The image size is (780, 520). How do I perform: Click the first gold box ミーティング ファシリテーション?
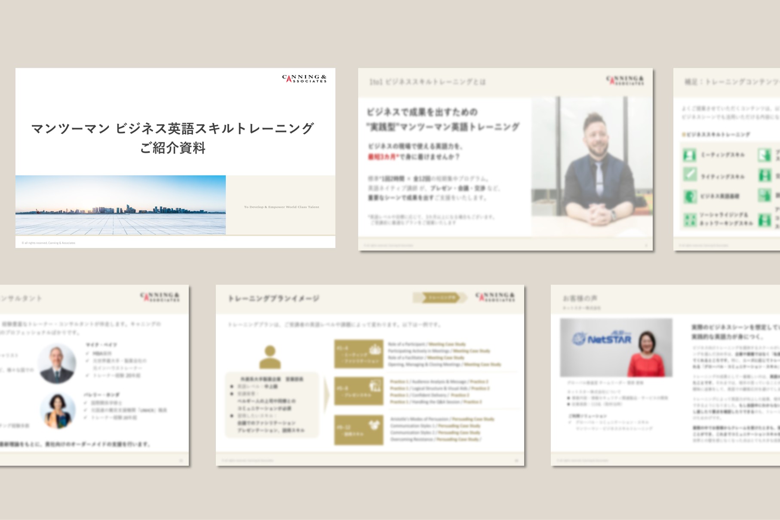pyautogui.click(x=359, y=354)
